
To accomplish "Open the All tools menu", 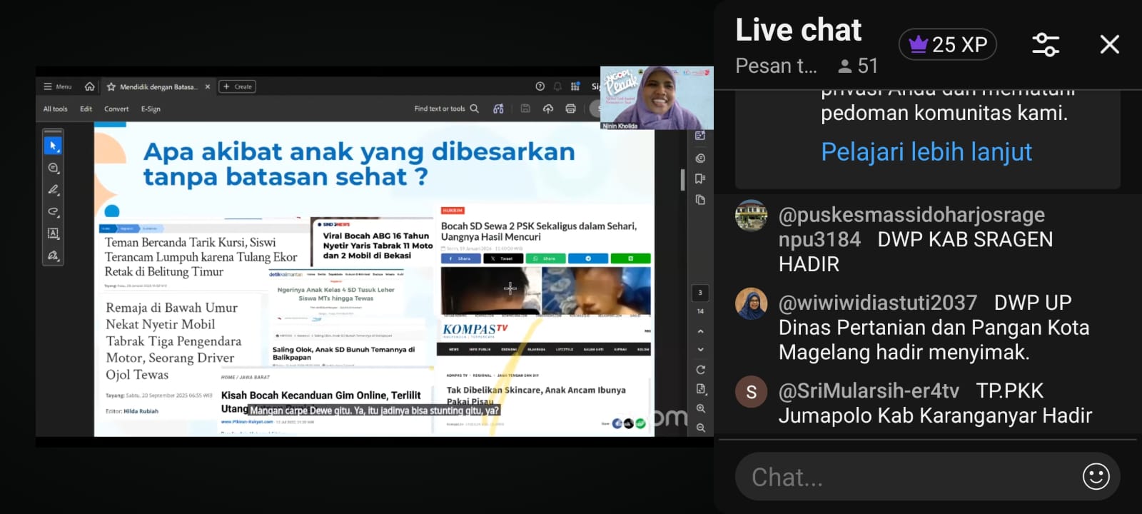I will pyautogui.click(x=55, y=109).
